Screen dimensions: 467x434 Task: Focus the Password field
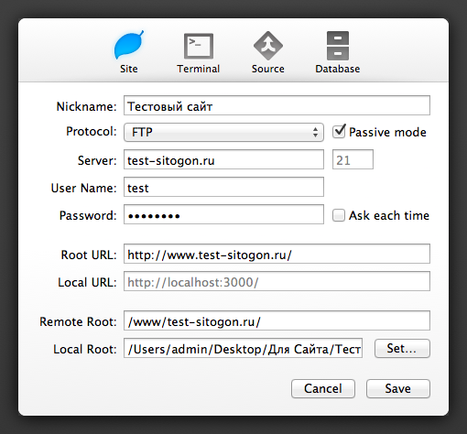(x=223, y=214)
